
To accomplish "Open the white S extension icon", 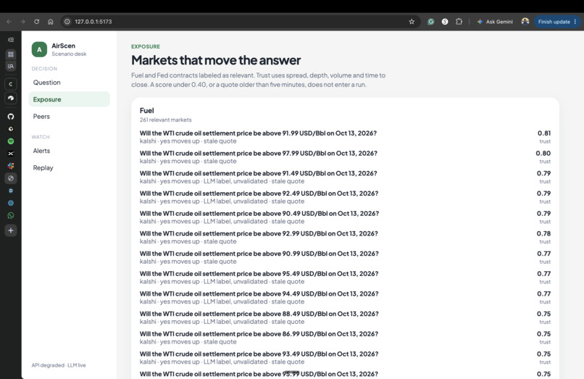I will tap(445, 22).
